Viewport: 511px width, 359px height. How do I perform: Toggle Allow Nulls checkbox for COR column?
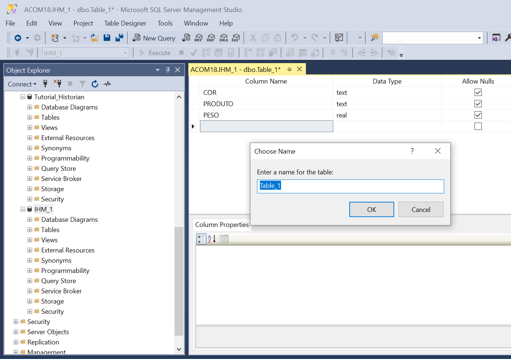pos(478,92)
